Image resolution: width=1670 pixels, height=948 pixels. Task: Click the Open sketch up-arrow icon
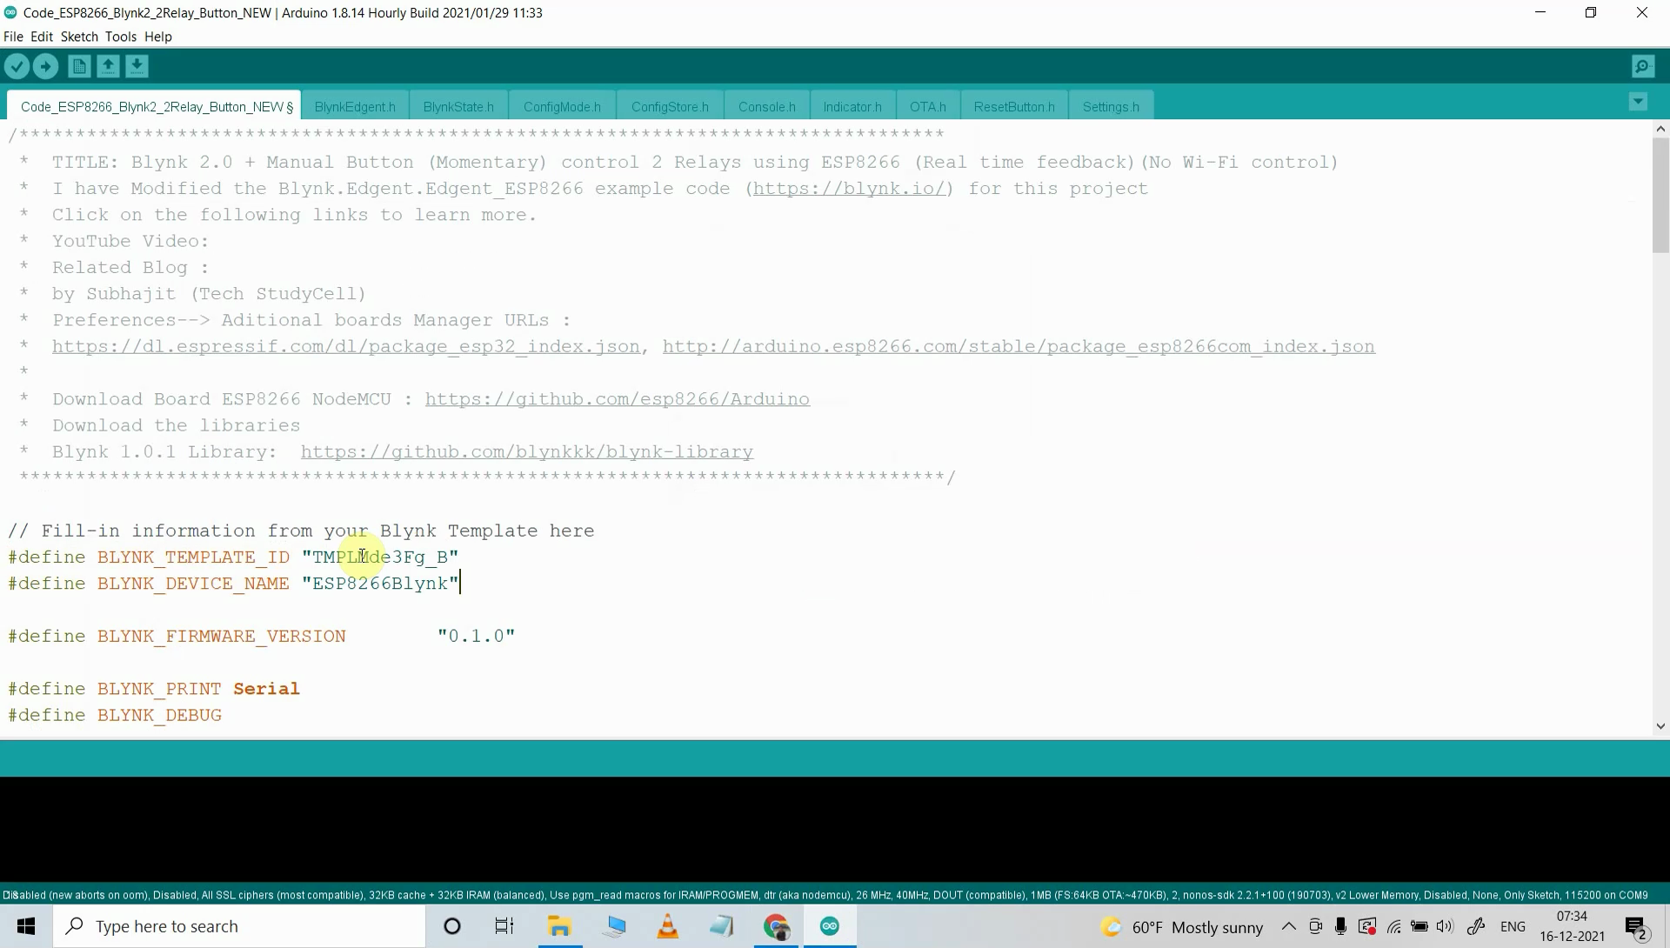[x=108, y=66]
